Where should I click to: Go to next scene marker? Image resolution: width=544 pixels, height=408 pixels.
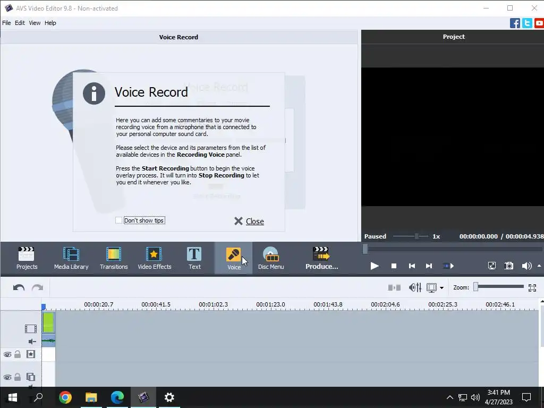448,266
